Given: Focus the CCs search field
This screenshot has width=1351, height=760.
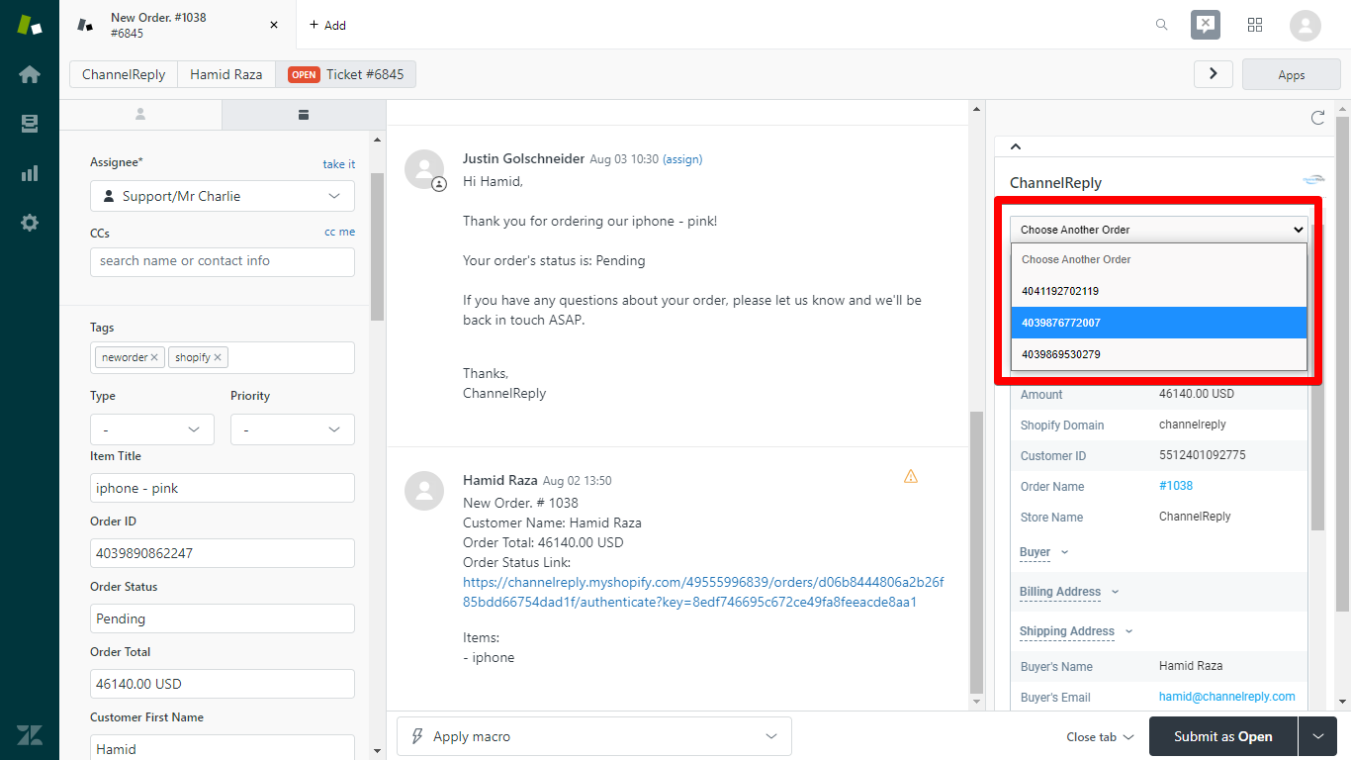Looking at the screenshot, I should coord(223,261).
